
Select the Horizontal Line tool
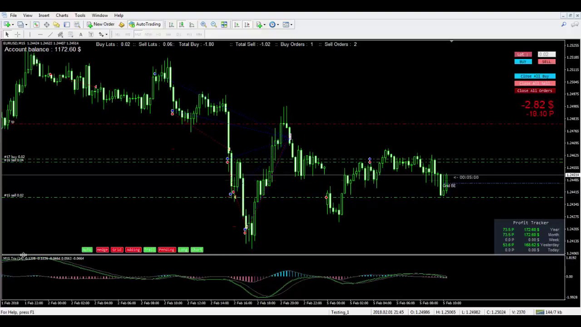pyautogui.click(x=40, y=35)
